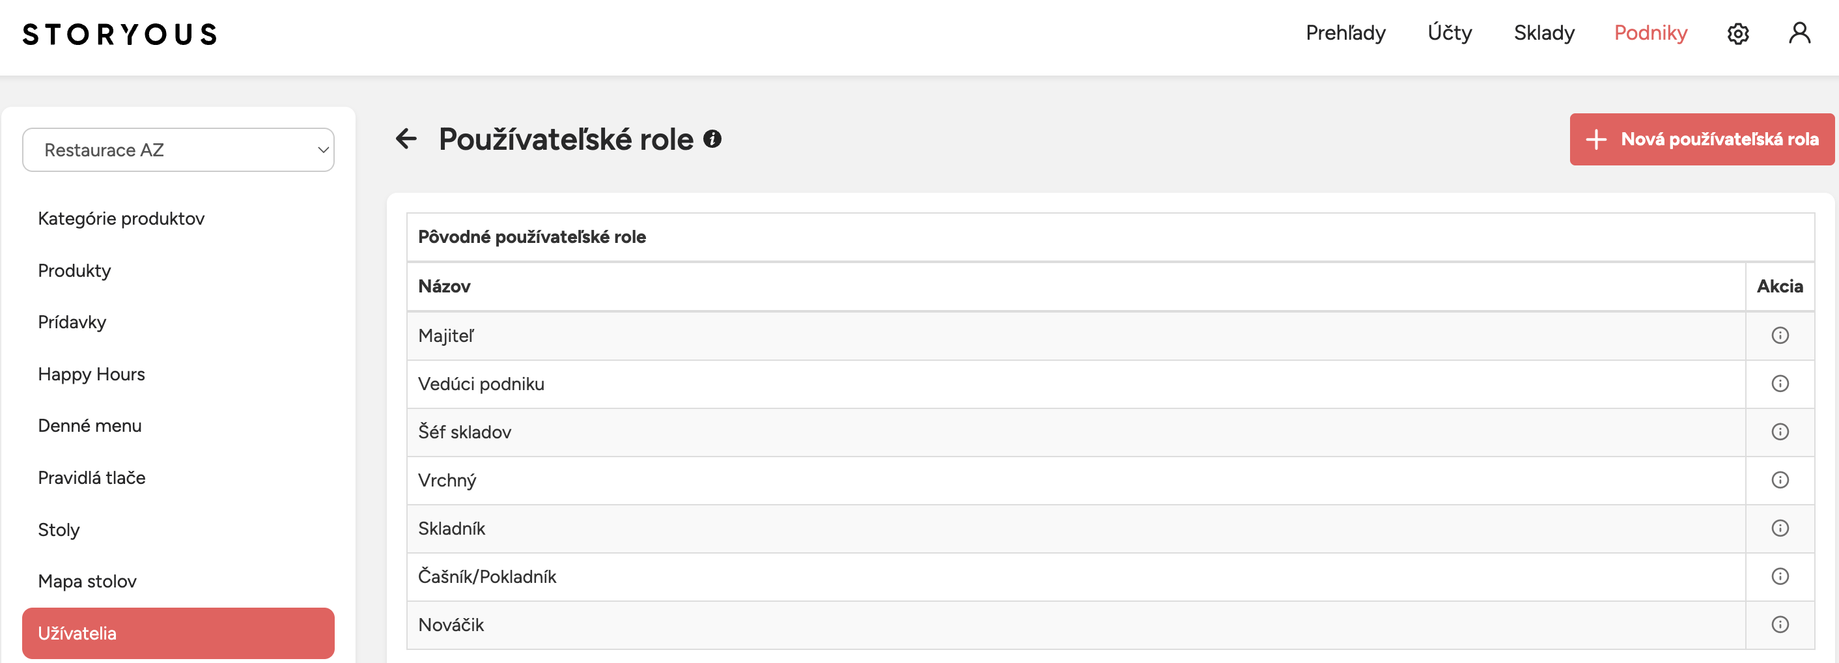Viewport: 1839px width, 663px height.
Task: Click info icon beside Používateľské role heading
Action: [x=712, y=139]
